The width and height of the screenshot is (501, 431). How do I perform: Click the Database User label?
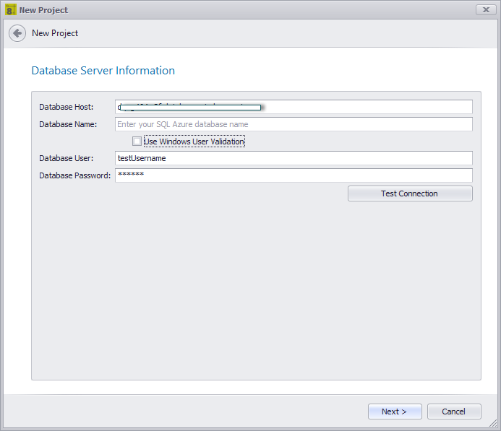pyautogui.click(x=67, y=158)
